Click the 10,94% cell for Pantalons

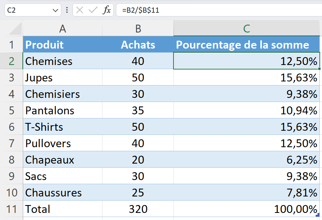click(246, 110)
